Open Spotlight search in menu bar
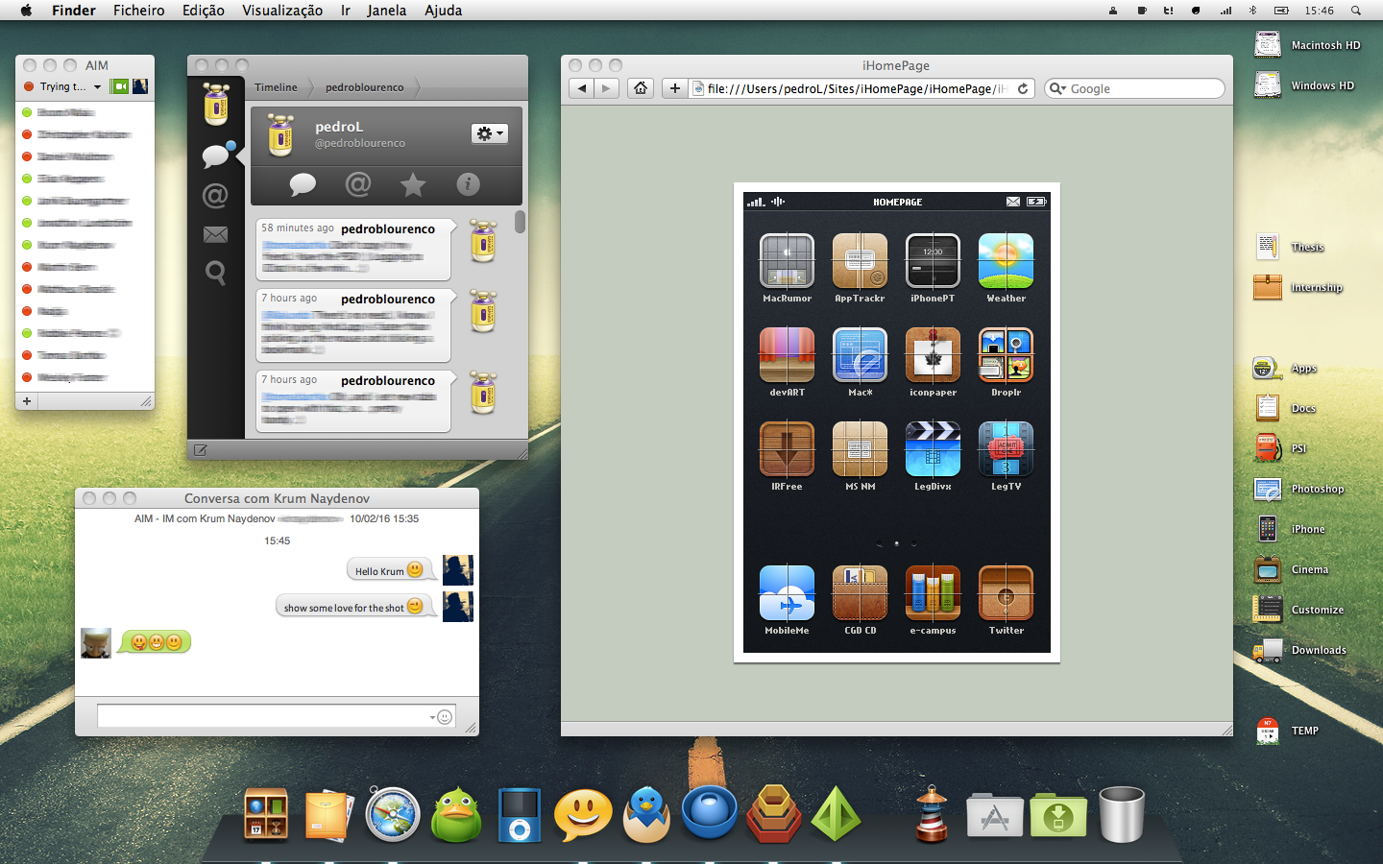Screen dimensions: 1383x864 pyautogui.click(x=1356, y=11)
